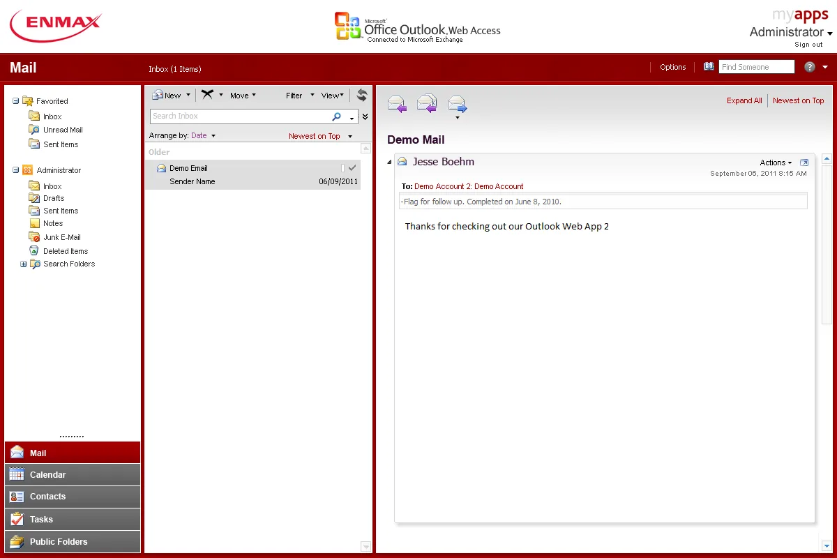The image size is (837, 558).
Task: Open the Notes folder
Action: click(x=46, y=223)
